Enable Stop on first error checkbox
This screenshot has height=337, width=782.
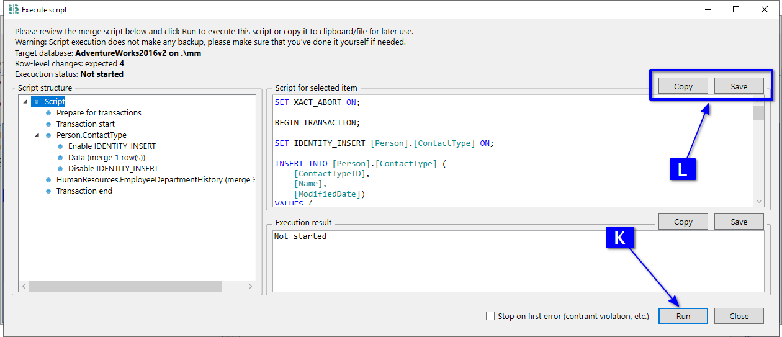click(490, 316)
